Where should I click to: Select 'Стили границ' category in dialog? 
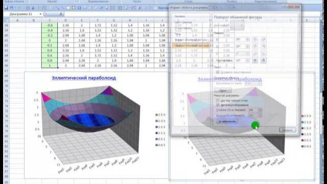(183, 28)
